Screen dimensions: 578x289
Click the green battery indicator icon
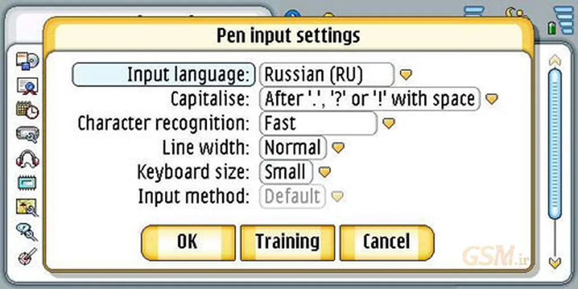(x=551, y=27)
